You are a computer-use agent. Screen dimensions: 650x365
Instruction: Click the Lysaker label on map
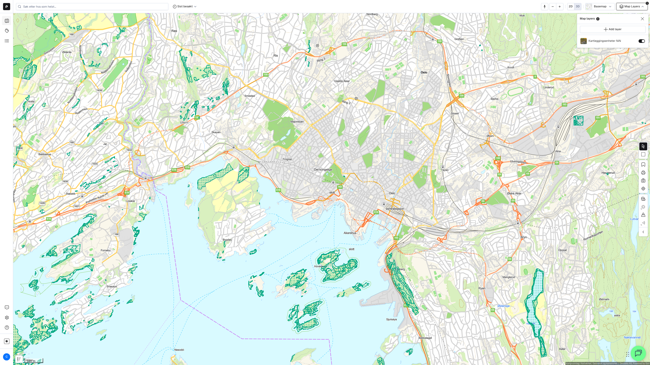click(x=130, y=201)
